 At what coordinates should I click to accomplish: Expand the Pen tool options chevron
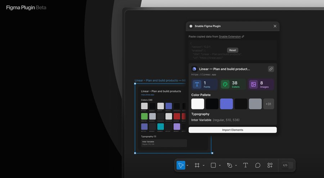236,165
